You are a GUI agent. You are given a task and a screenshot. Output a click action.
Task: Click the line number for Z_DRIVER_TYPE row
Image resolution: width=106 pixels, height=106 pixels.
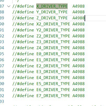click(x=2, y=18)
